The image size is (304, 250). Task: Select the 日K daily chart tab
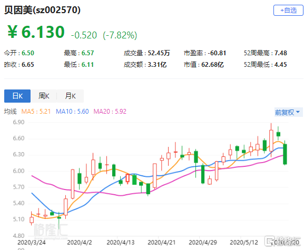click(x=17, y=96)
